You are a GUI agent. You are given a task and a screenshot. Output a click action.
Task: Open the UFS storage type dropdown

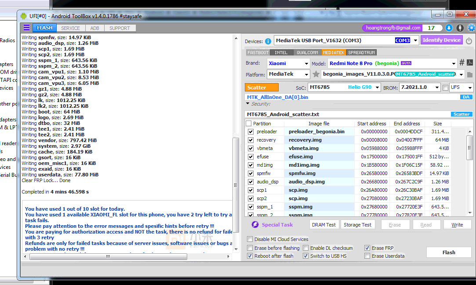470,88
